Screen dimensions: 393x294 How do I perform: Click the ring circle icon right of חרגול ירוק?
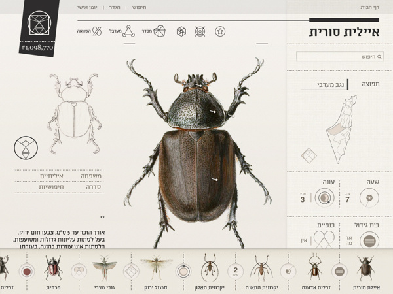[x=183, y=271]
